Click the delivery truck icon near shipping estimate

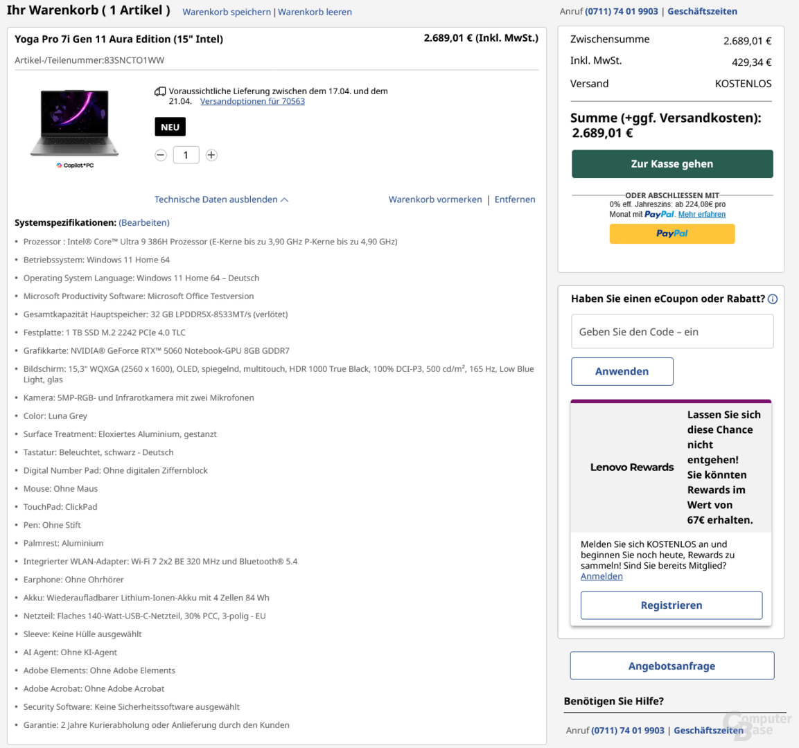click(160, 91)
